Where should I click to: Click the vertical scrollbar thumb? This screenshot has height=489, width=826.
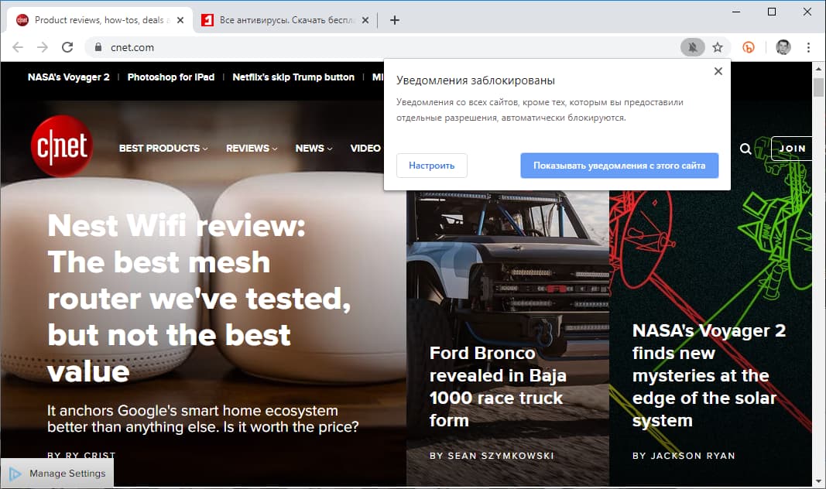click(x=818, y=87)
